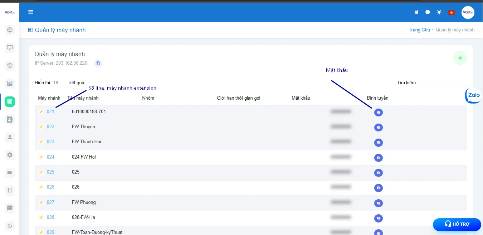The image size is (483, 235).
Task: Click the name FW Thuyen
Action: [83, 127]
